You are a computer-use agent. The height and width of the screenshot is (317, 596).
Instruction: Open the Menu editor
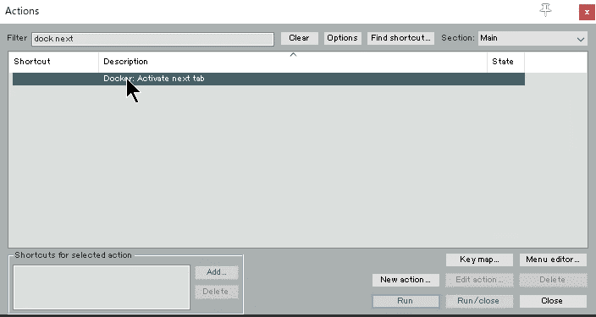pyautogui.click(x=553, y=260)
